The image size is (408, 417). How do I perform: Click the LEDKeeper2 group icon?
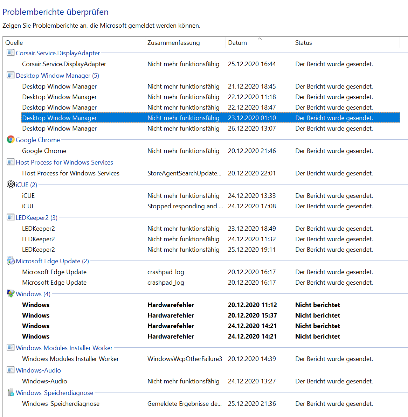(x=11, y=217)
